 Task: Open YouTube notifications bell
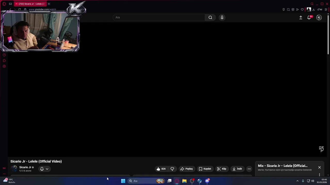309,17
